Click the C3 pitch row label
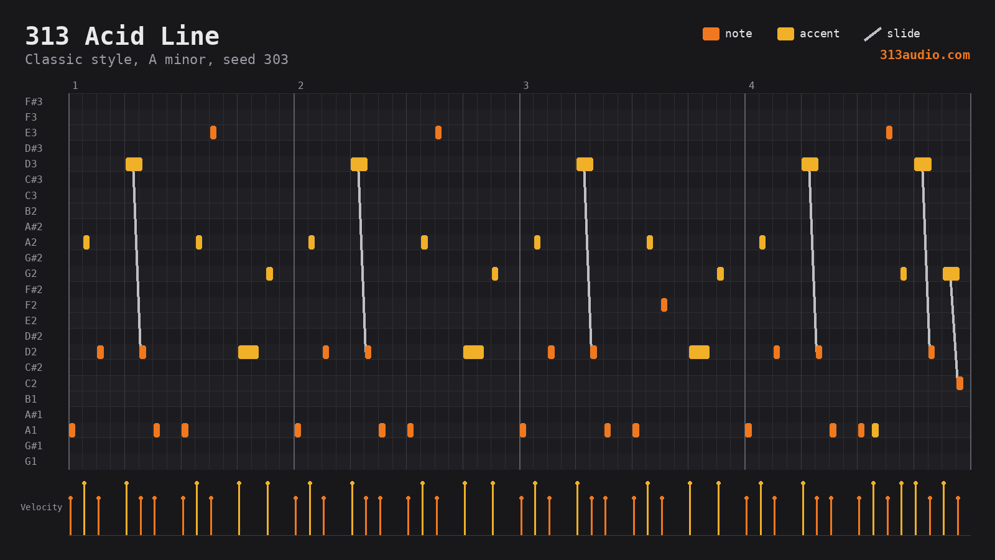Viewport: 995px width, 560px height. point(31,195)
